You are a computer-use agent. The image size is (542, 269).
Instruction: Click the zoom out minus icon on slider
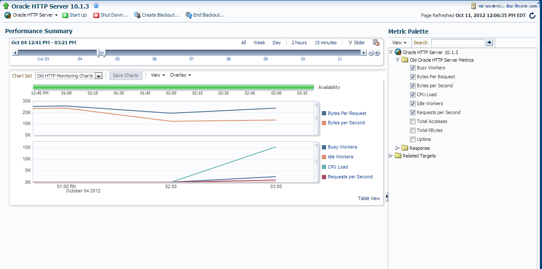371,53
